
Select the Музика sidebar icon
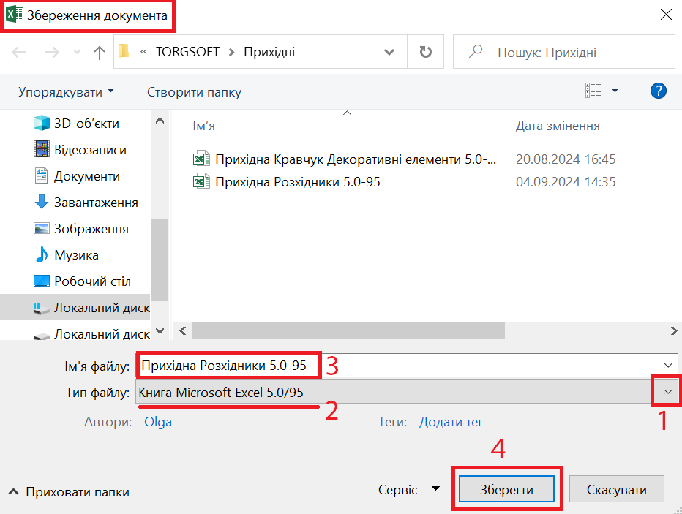point(42,255)
